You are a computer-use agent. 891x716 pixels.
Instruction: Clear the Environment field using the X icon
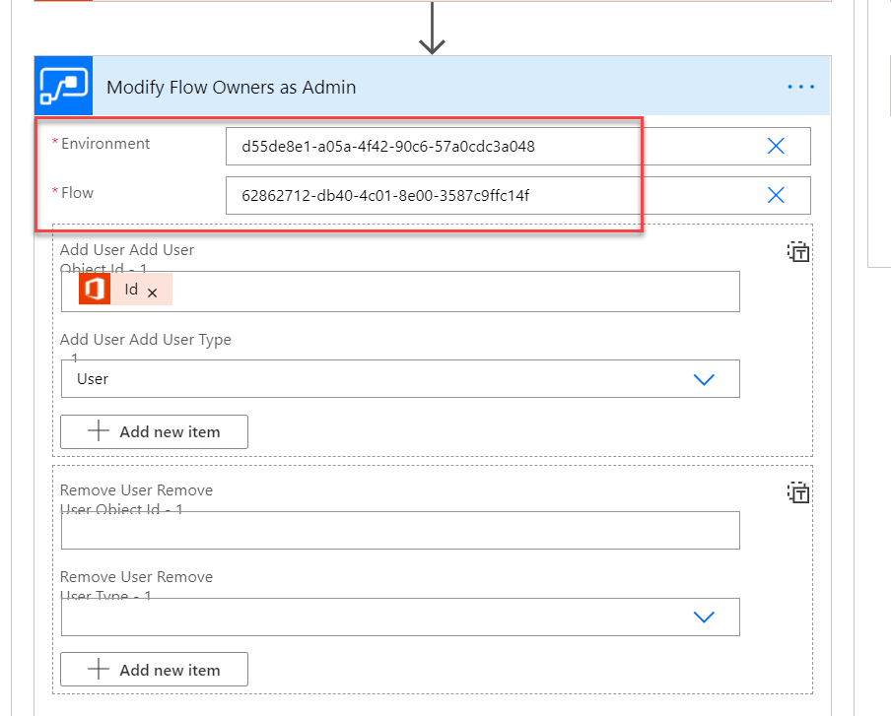(x=776, y=146)
